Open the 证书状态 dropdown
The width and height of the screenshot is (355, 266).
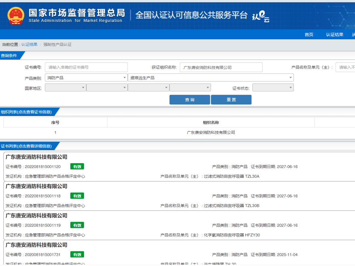[273, 88]
